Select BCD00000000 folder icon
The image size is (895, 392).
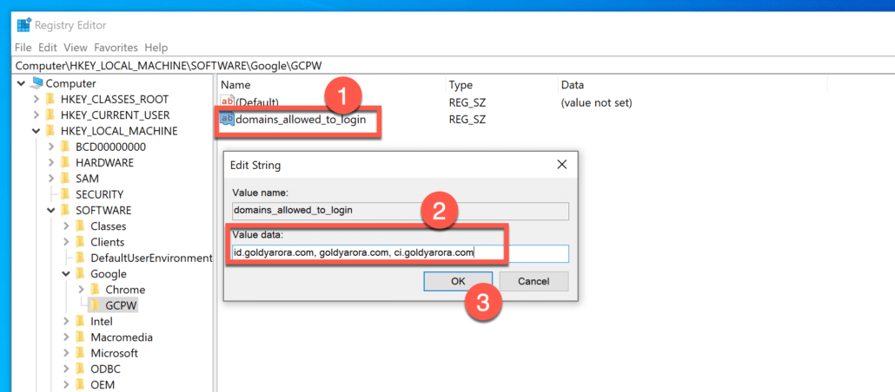pyautogui.click(x=66, y=147)
